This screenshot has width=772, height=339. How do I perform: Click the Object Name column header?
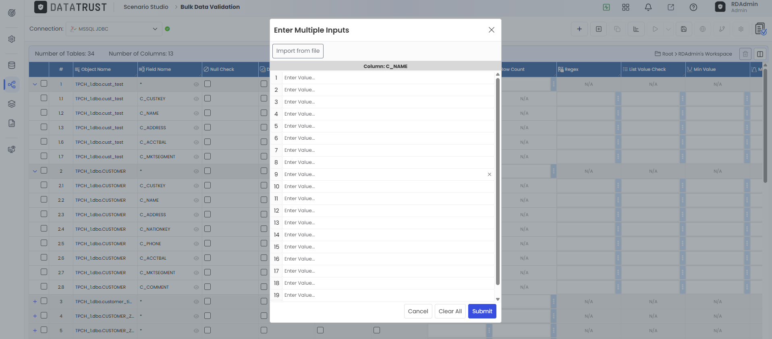pyautogui.click(x=105, y=69)
